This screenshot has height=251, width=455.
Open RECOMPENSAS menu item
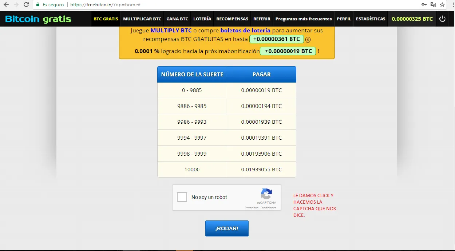pos(232,19)
